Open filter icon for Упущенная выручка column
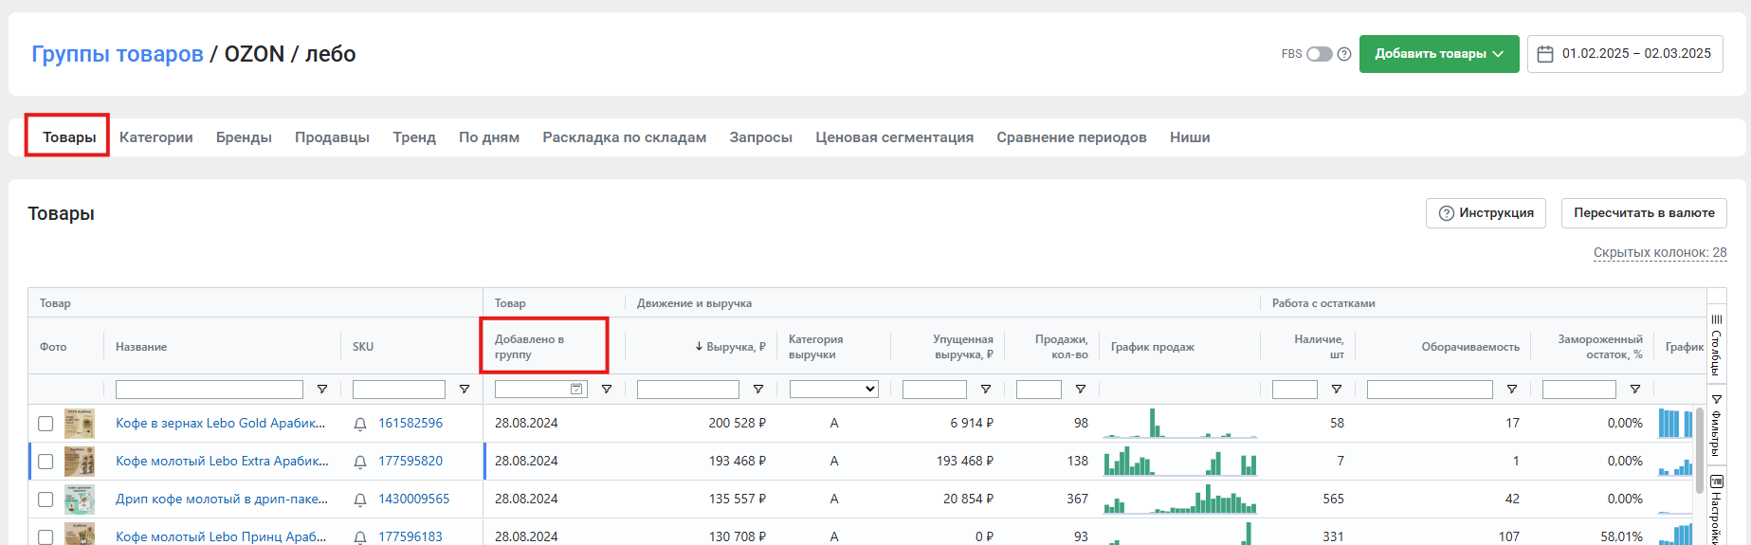The image size is (1751, 545). pyautogui.click(x=986, y=390)
